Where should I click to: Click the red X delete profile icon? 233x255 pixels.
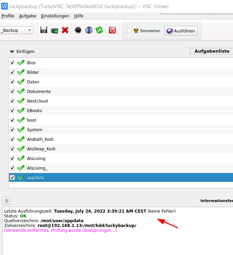coord(65,30)
